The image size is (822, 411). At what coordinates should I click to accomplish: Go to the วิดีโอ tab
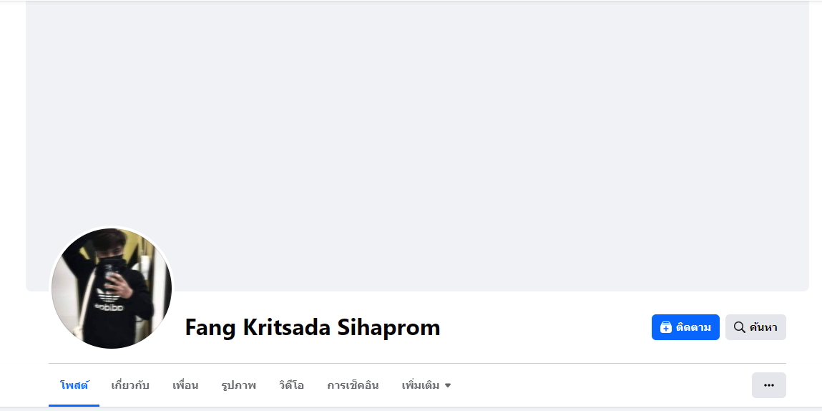(291, 385)
